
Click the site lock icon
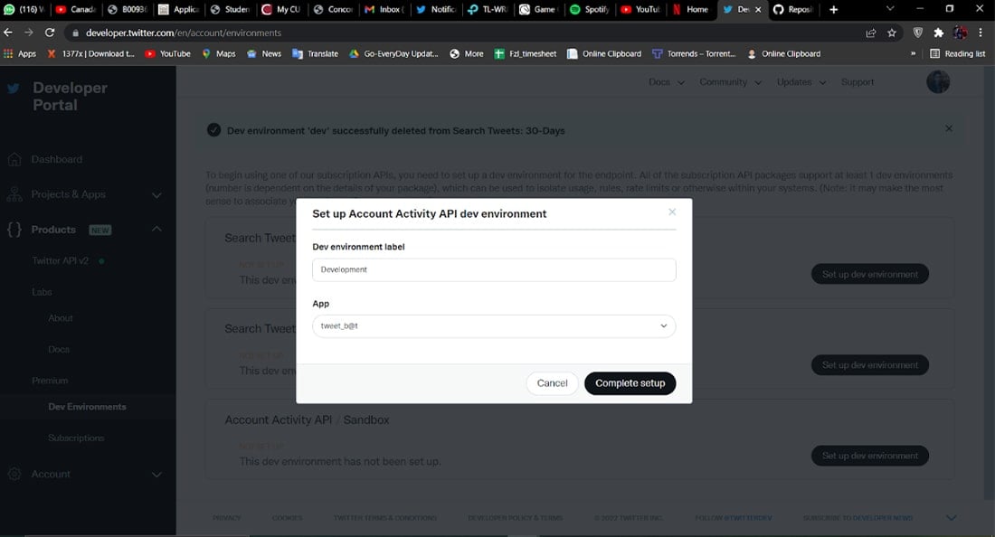(75, 33)
